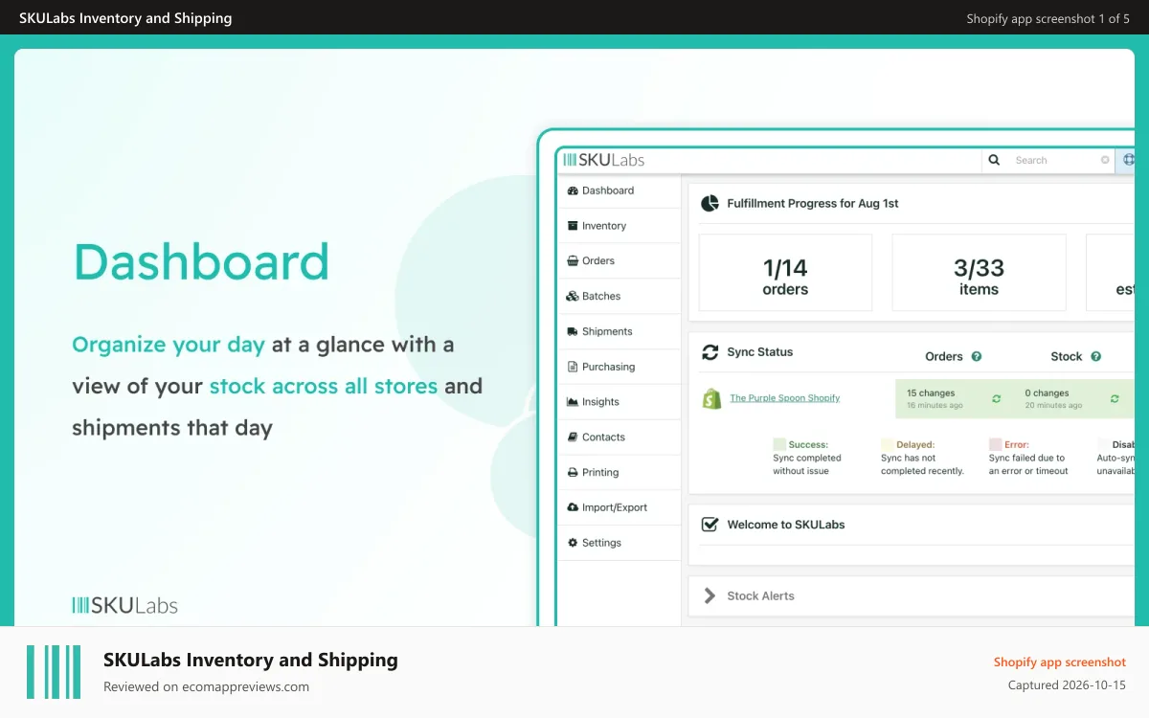The width and height of the screenshot is (1149, 718).
Task: Clear the search field with x icon
Action: pyautogui.click(x=1105, y=160)
